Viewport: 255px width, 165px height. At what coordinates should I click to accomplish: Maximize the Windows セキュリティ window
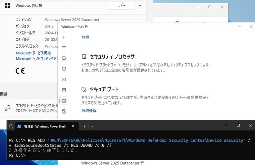click(x=252, y=26)
